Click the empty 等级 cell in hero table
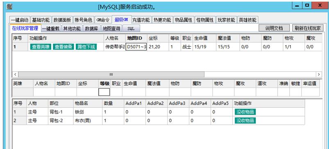The image size is (329, 149). click(104, 92)
